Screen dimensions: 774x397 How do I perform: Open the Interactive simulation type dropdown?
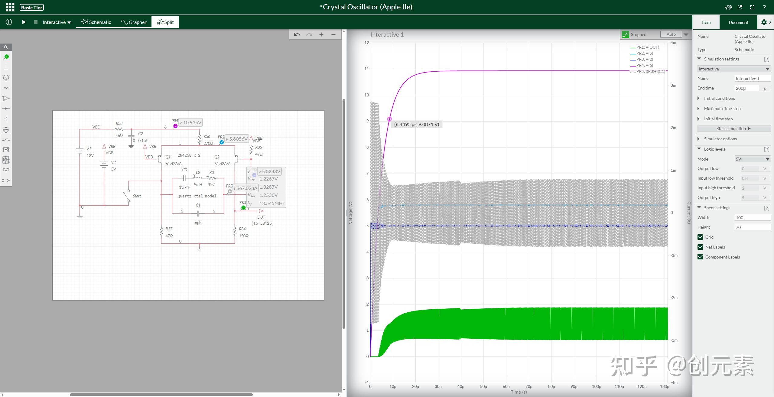[x=734, y=69]
